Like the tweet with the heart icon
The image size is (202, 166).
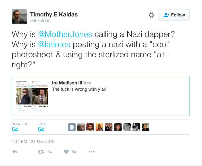[x=66, y=152]
